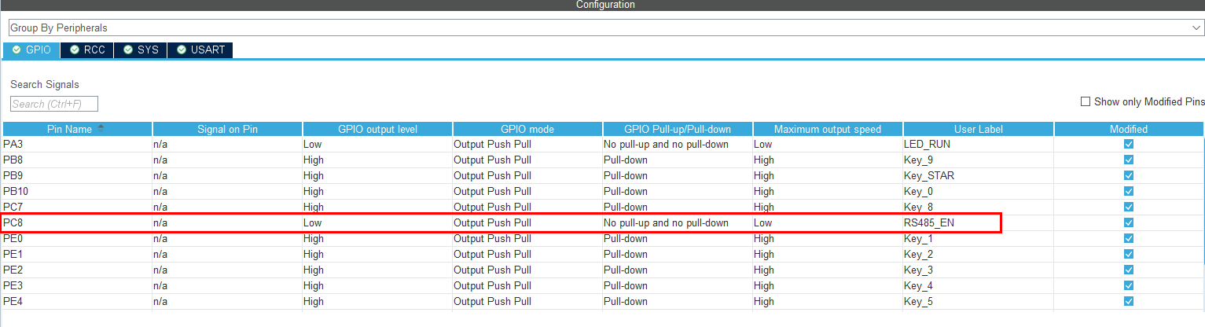Viewport: 1205px width, 327px height.
Task: Select the PE1 pin name cell
Action: pyautogui.click(x=77, y=255)
